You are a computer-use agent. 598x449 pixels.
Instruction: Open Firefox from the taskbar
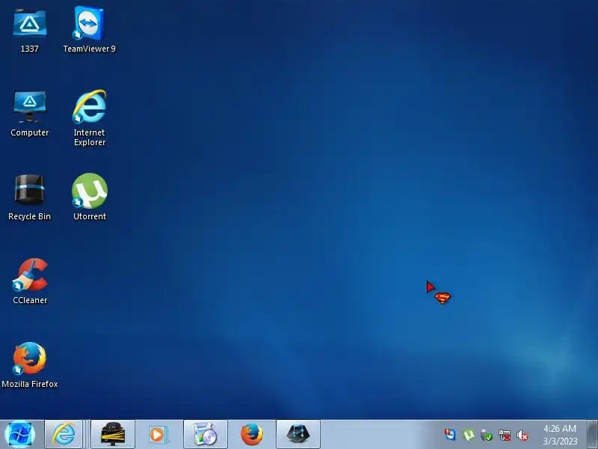point(252,434)
